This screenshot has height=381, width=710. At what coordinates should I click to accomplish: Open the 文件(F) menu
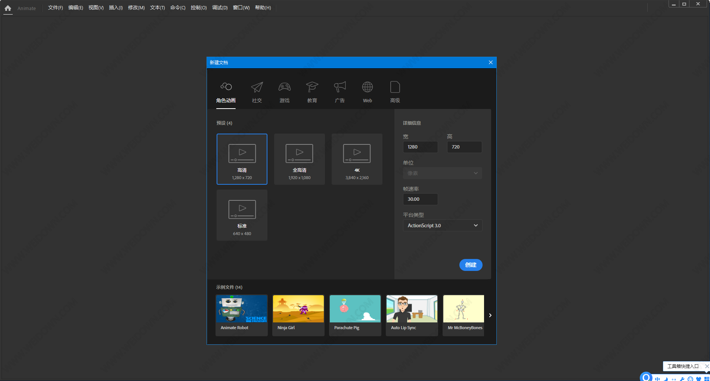[x=55, y=8]
